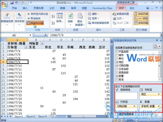The width and height of the screenshot is (163, 122).
Task: Toggle 字段列表 (Field List) display
Action: point(141,14)
